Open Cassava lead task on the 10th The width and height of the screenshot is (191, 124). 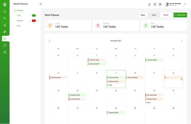click(x=135, y=78)
